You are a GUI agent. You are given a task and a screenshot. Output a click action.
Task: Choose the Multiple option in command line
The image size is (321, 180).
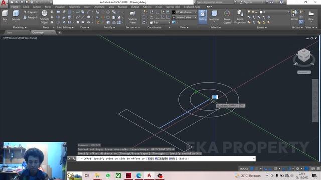(x=162, y=159)
